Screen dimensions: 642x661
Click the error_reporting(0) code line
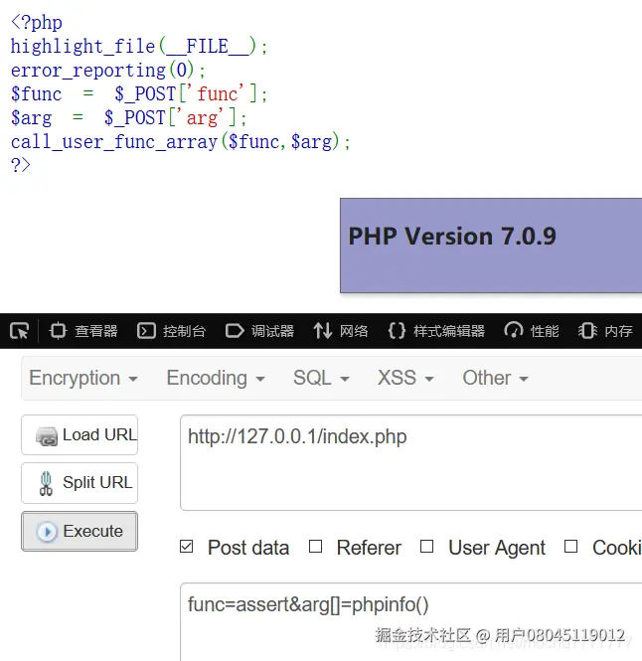[108, 70]
